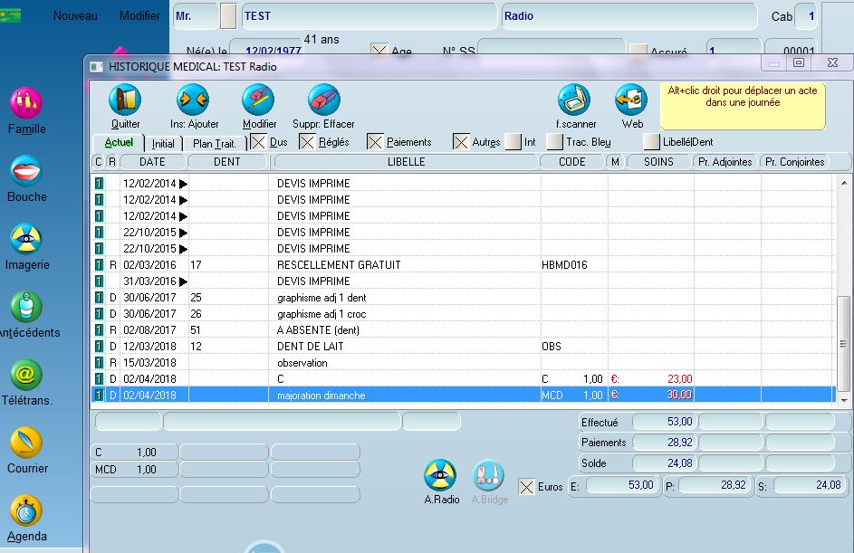Switch to the Plan Trait. tab

coord(215,143)
